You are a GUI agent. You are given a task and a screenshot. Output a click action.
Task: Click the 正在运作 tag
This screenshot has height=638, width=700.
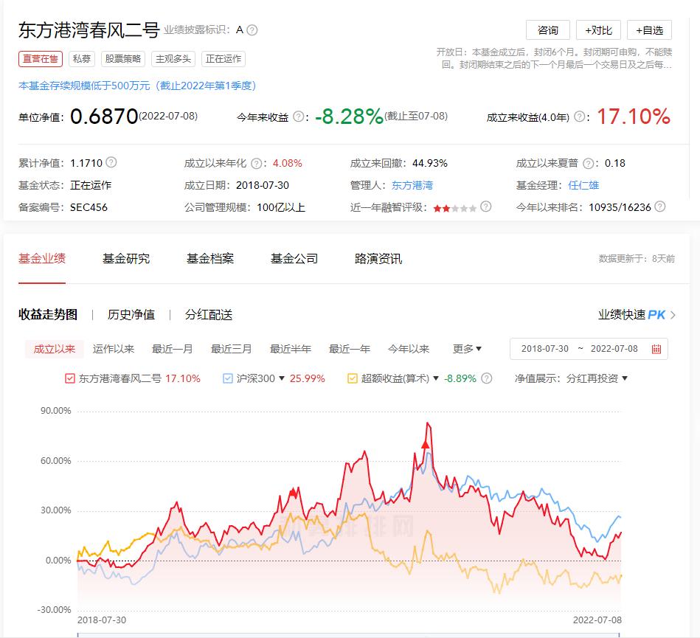[x=223, y=59]
